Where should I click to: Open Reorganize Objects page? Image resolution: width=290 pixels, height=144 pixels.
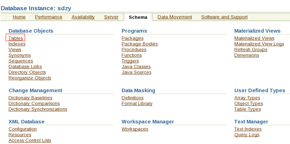(30, 78)
